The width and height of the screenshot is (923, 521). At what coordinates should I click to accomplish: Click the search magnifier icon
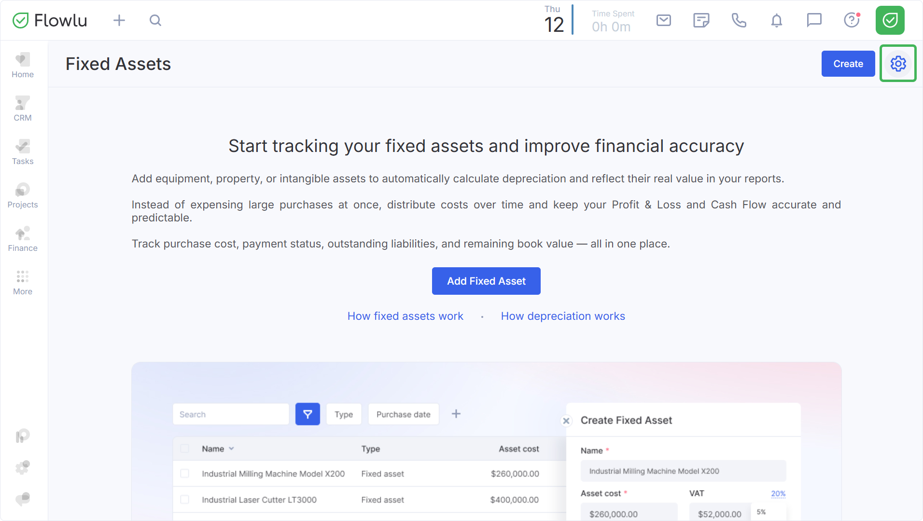[155, 20]
